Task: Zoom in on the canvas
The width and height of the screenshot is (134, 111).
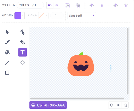Action: (125, 105)
